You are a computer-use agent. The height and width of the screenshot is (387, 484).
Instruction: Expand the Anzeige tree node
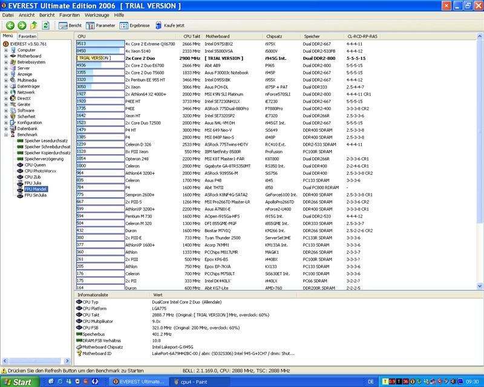6,74
